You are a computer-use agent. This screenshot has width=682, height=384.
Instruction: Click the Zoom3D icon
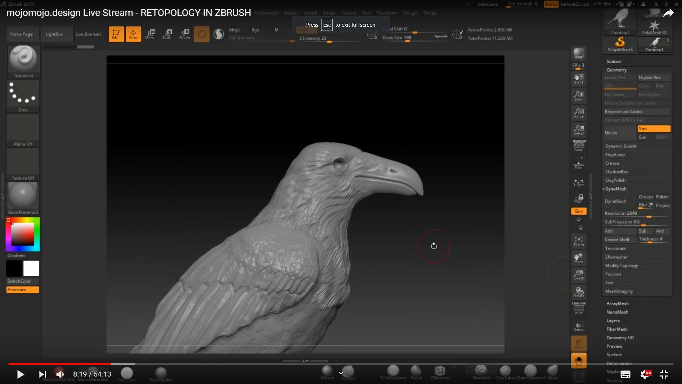click(x=579, y=275)
